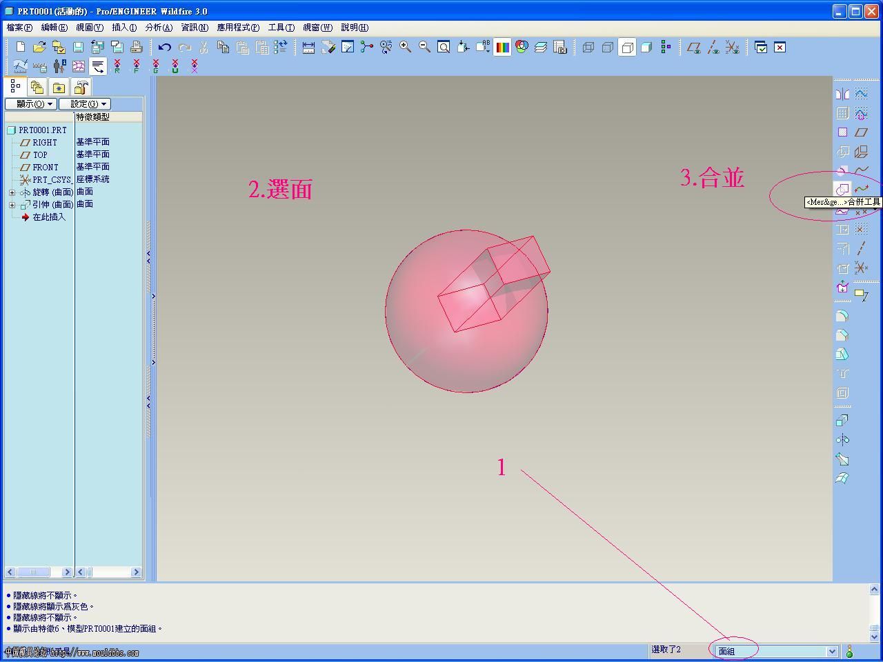Switch to wireframe display mode
Viewport: 883px width, 662px height.
pos(588,47)
